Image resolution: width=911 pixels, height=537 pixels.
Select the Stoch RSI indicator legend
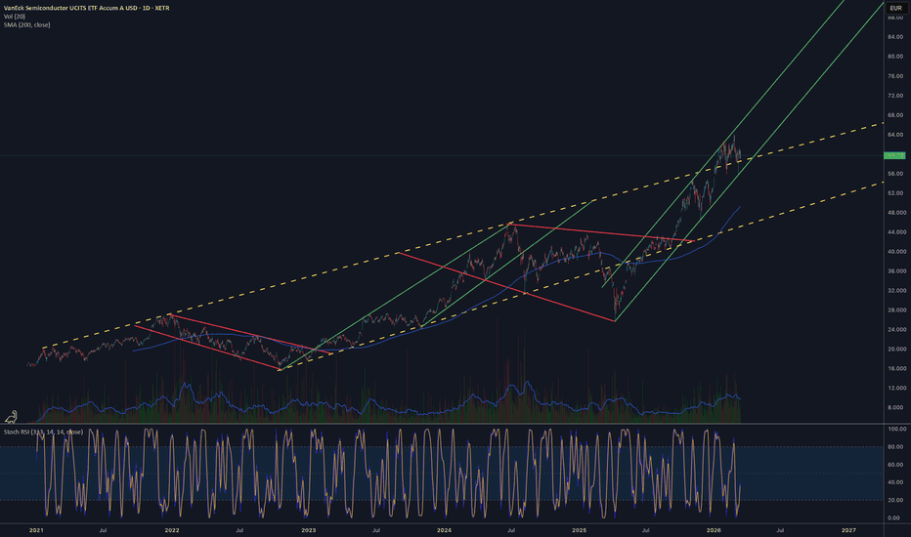43,432
